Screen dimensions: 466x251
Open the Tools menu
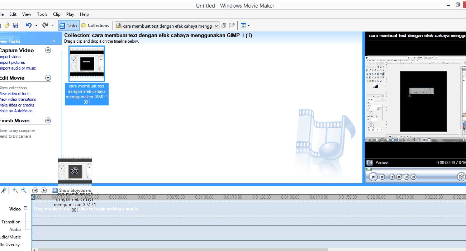(x=42, y=14)
